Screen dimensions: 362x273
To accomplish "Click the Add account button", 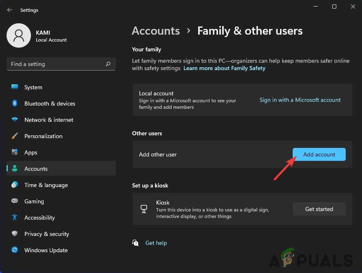I will (x=319, y=154).
